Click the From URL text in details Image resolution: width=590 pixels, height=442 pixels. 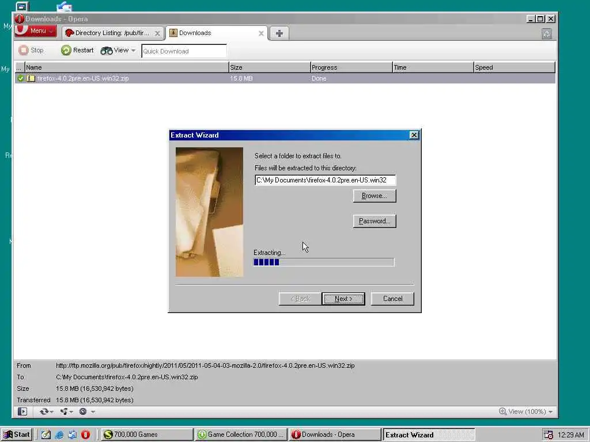(205, 365)
